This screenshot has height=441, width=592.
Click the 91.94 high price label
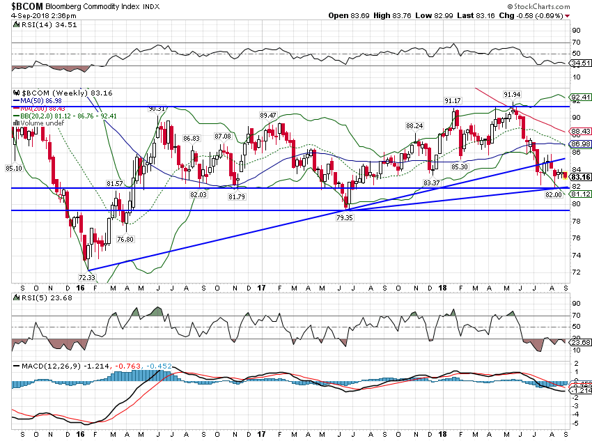pos(512,94)
